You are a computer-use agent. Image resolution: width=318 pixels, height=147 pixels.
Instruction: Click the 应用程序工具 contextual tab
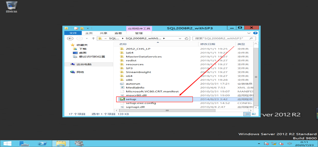(139, 29)
